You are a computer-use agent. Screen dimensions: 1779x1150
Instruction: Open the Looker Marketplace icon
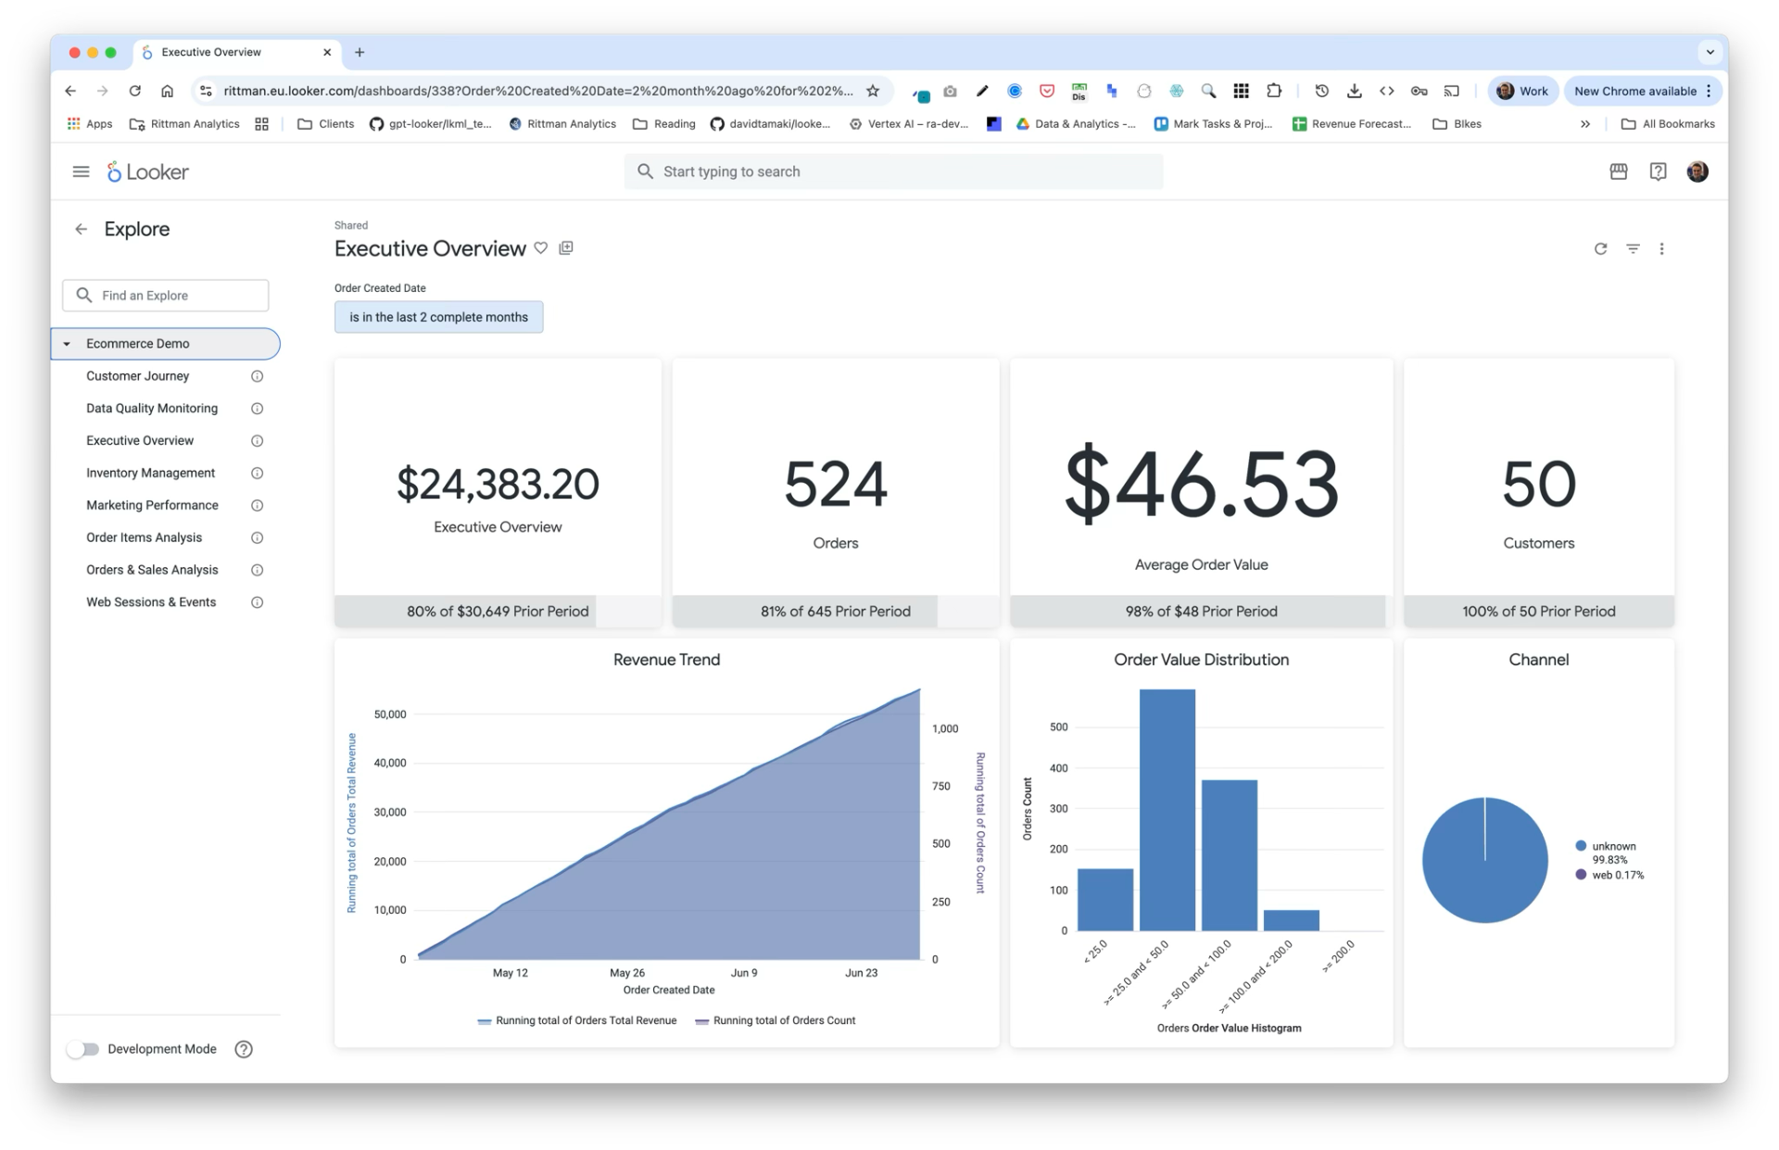point(1618,171)
